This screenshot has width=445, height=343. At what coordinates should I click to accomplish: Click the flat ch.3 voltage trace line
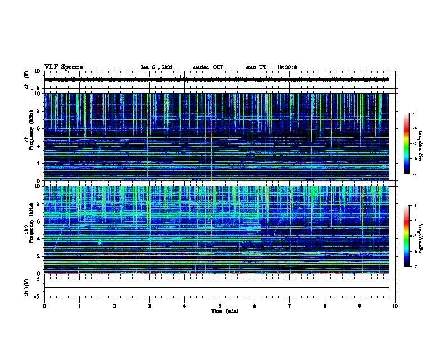pos(217,288)
